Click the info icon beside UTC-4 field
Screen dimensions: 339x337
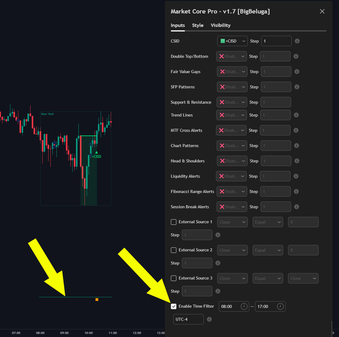(x=209, y=319)
